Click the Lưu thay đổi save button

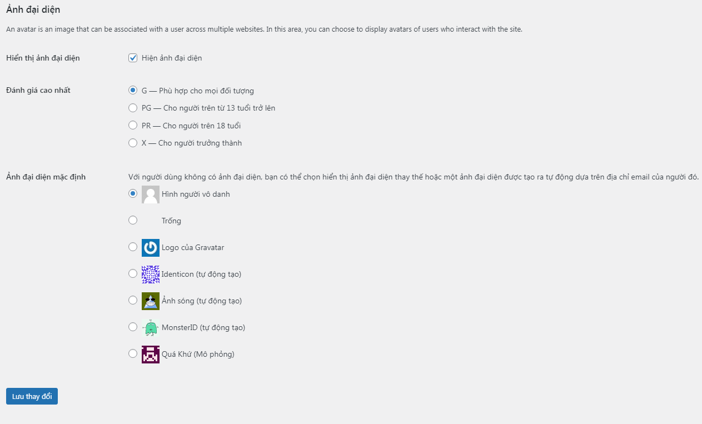pos(32,397)
